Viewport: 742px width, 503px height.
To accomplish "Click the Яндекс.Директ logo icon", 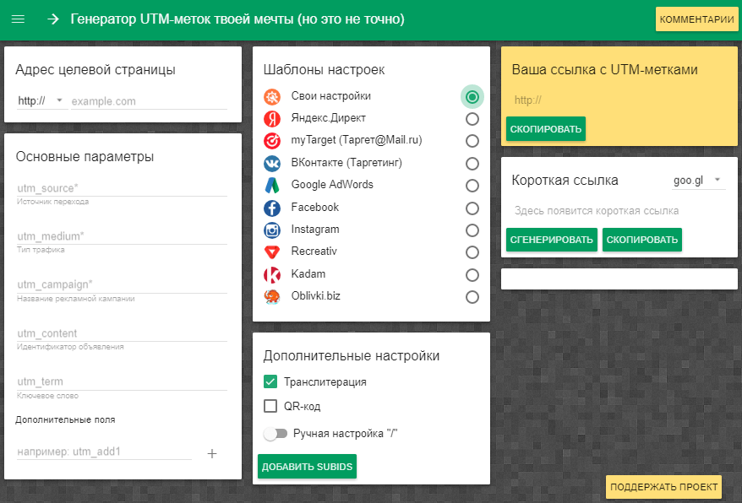I will click(x=272, y=119).
